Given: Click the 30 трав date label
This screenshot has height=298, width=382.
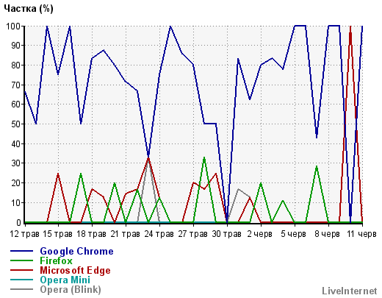Looking at the screenshot, I should [x=227, y=234].
